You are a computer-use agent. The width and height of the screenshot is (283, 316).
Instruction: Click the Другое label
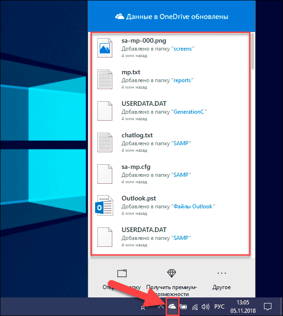(x=222, y=287)
